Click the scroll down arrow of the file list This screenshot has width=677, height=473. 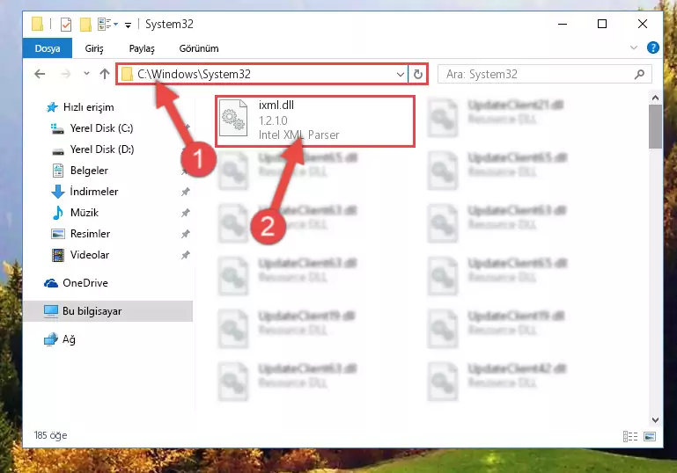point(655,419)
